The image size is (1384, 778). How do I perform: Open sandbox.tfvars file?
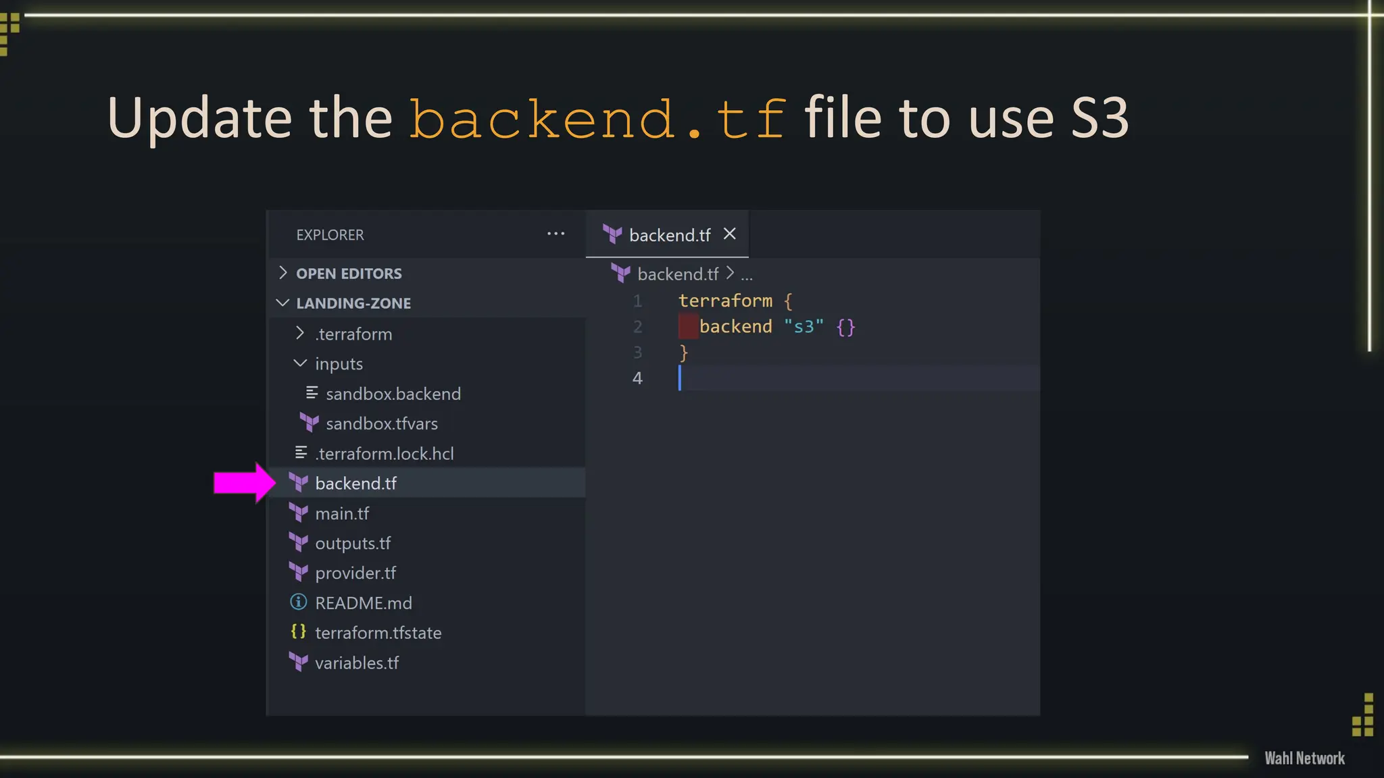pyautogui.click(x=382, y=423)
